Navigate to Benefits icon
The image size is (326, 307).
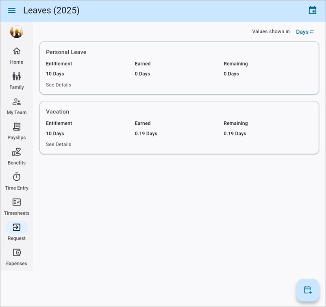tap(17, 152)
